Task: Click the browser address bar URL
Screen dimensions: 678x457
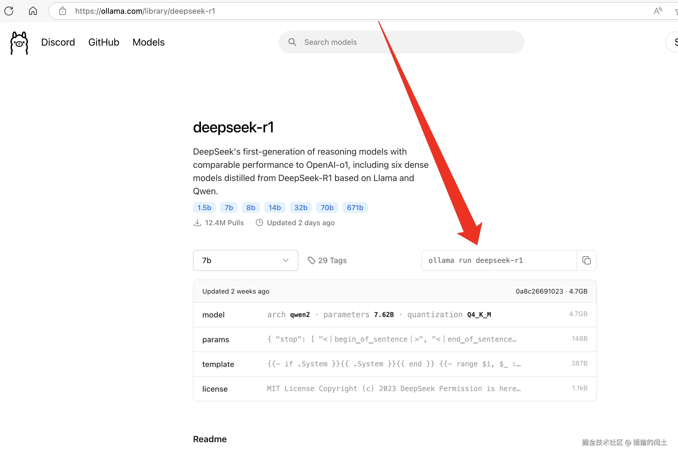Action: [145, 11]
